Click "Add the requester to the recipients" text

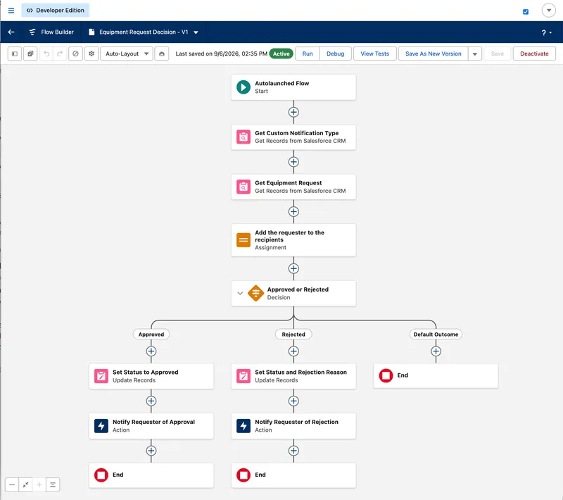click(289, 236)
